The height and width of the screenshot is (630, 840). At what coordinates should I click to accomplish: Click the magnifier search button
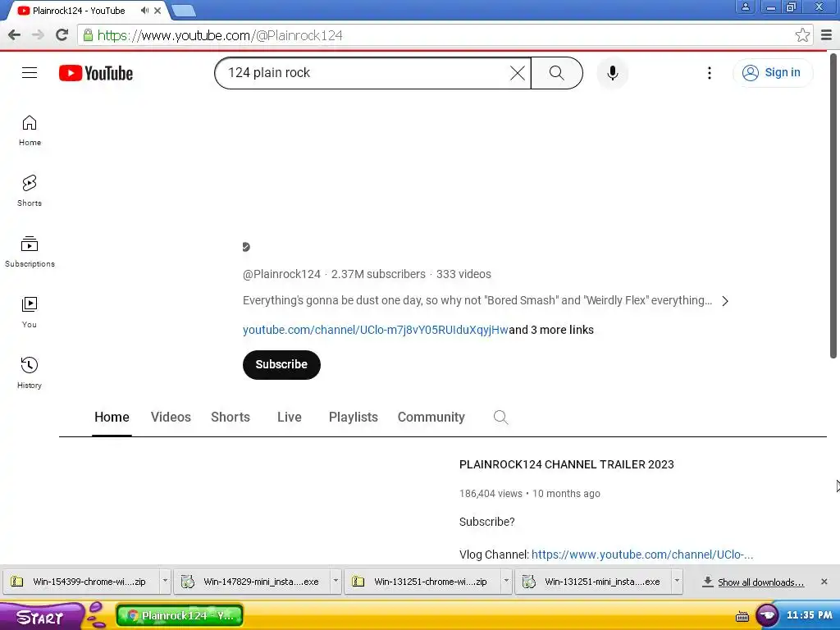557,73
